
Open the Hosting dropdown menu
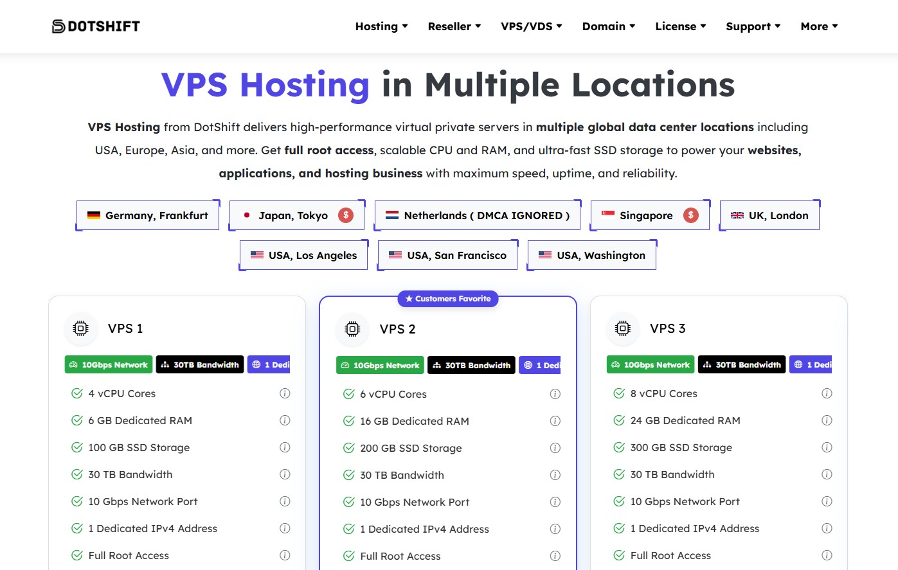[381, 26]
